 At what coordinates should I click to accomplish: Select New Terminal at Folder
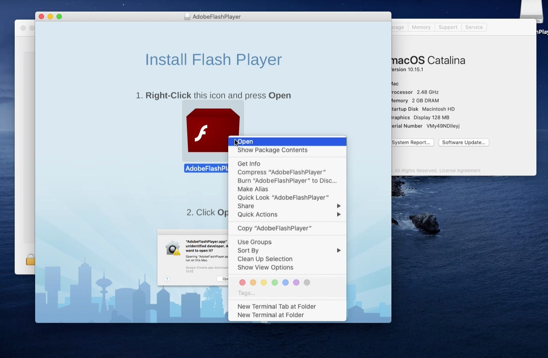pos(287,315)
